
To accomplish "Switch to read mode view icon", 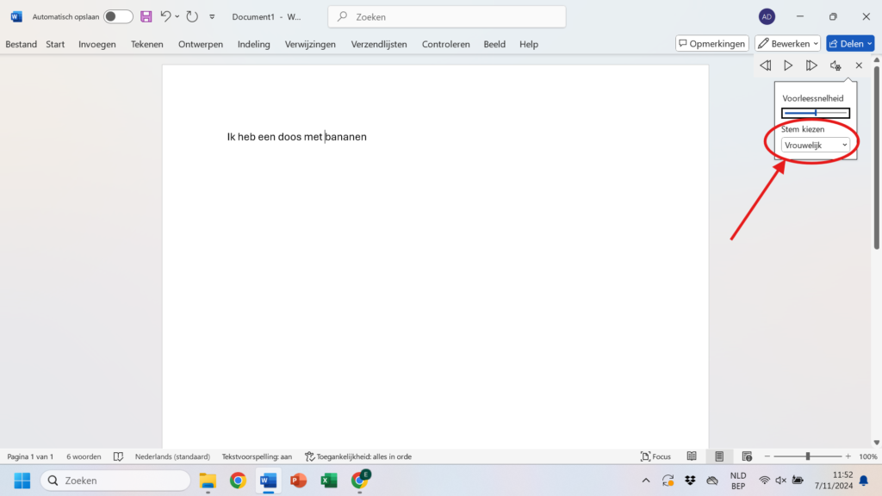I will point(692,456).
